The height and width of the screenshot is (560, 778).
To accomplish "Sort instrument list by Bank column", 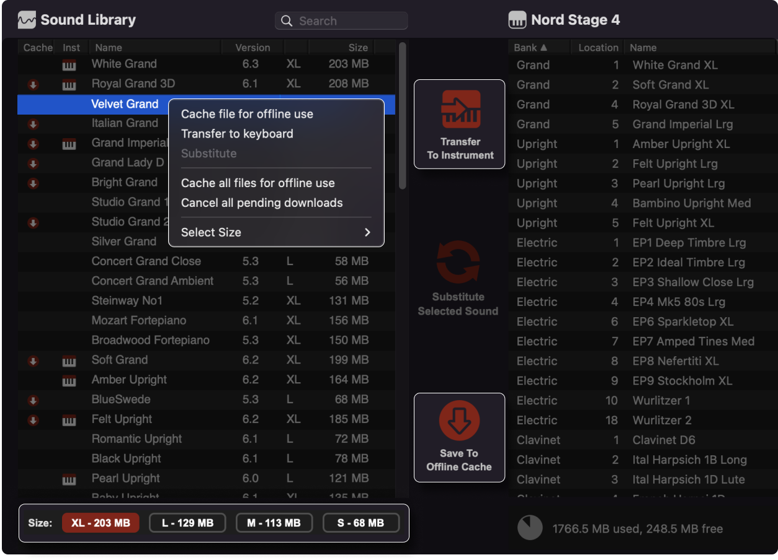I will pos(539,47).
